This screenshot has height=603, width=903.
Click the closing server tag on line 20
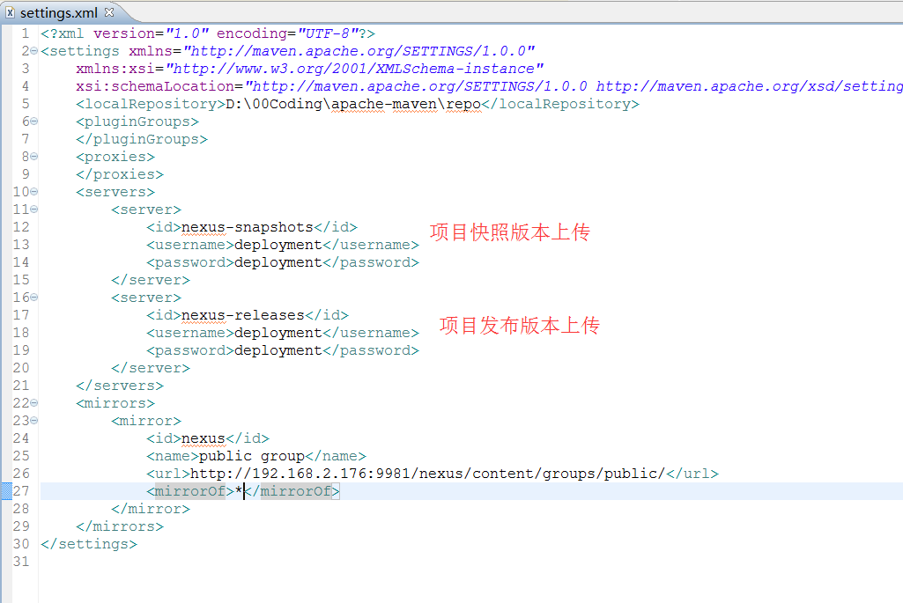pos(151,368)
